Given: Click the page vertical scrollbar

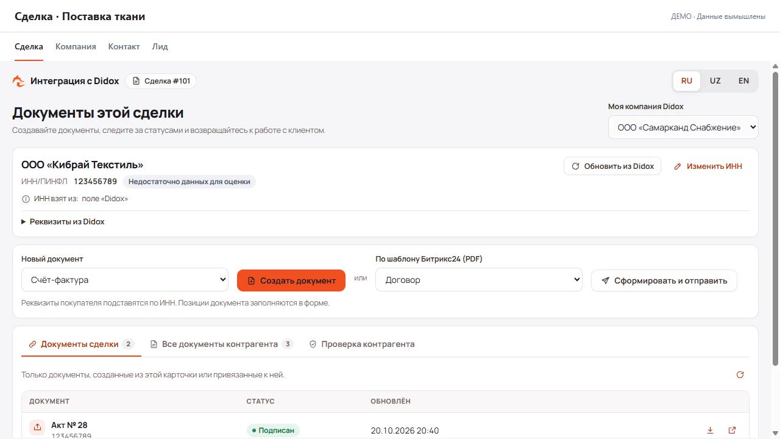Looking at the screenshot, I should tap(775, 218).
